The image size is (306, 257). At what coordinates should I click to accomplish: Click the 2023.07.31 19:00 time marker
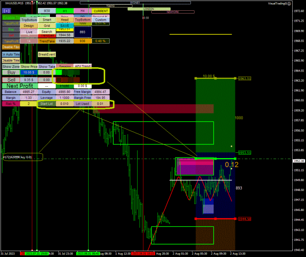(x=37, y=254)
